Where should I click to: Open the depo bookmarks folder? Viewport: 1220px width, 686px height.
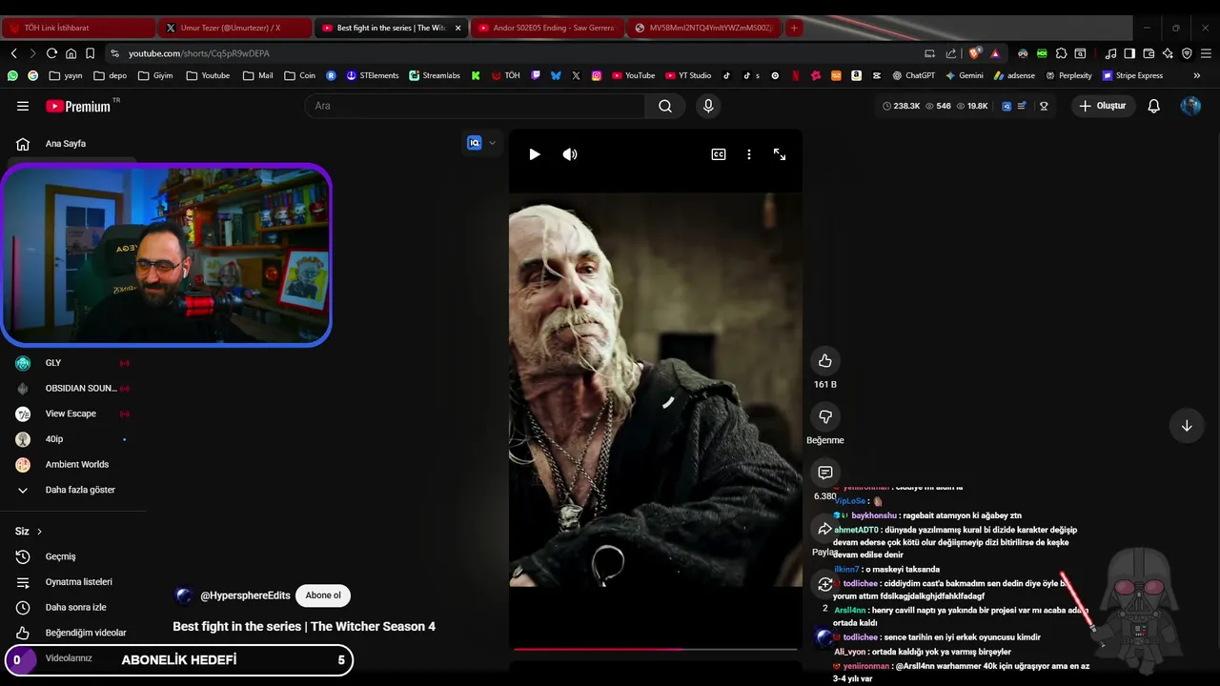click(x=110, y=75)
